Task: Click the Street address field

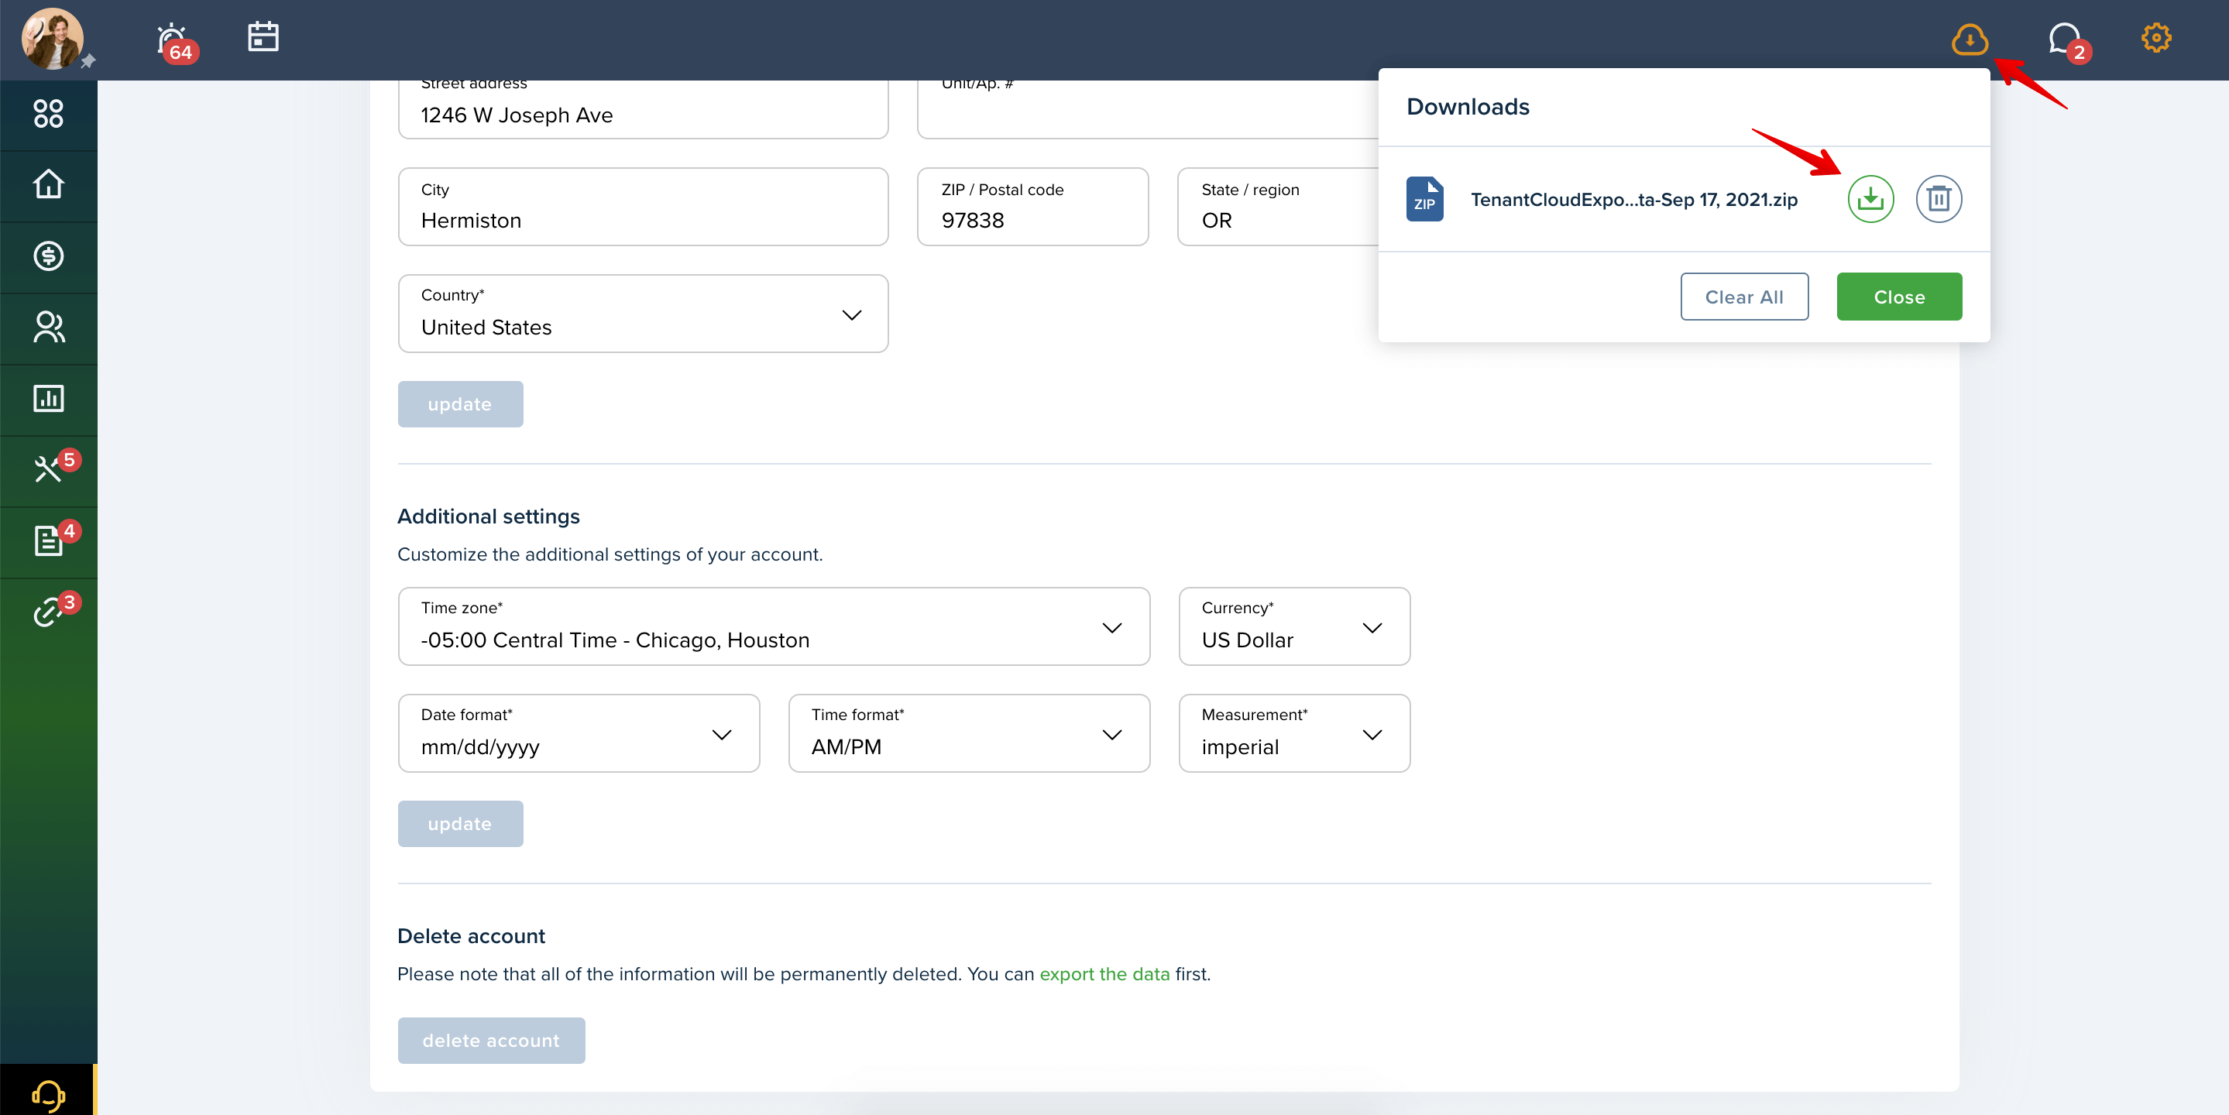Action: point(643,109)
